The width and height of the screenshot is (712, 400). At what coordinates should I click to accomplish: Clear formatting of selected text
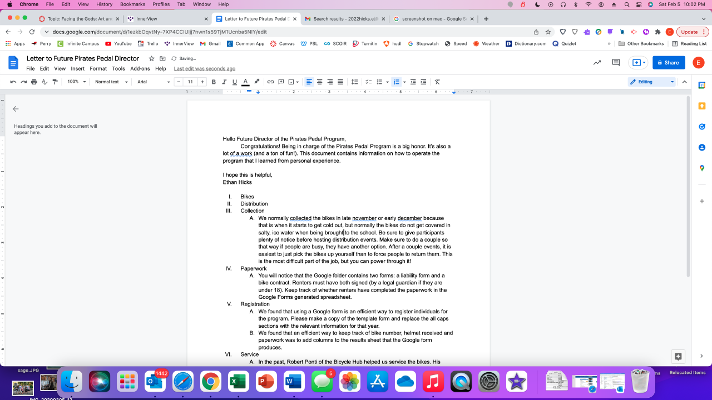point(437,82)
